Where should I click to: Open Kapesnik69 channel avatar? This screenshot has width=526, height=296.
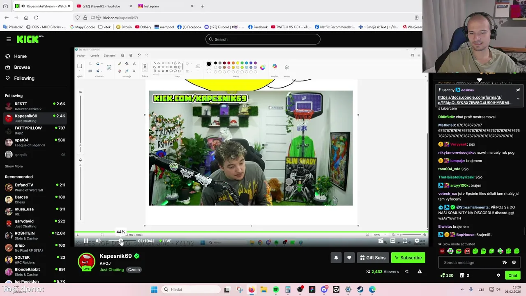[x=86, y=262]
